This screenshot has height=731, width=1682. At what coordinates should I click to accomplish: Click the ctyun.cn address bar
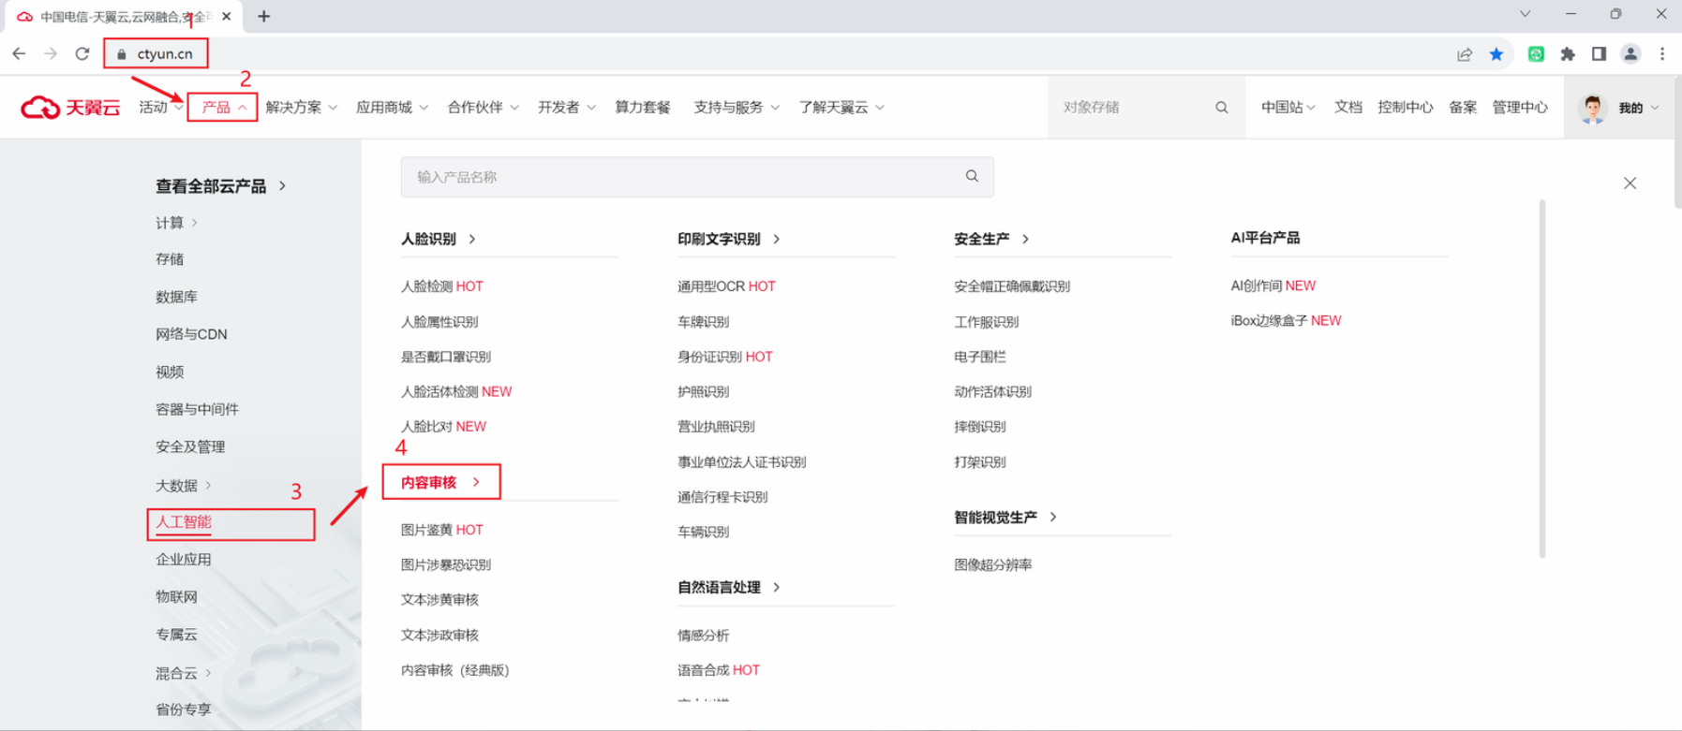165,54
